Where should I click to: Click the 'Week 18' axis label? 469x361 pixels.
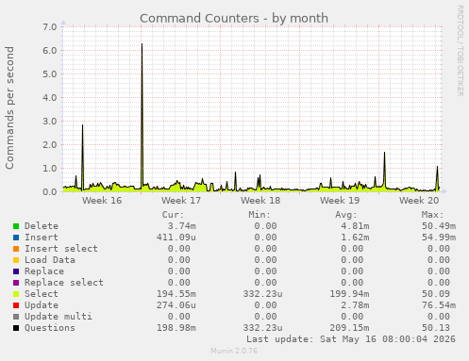[x=260, y=201]
